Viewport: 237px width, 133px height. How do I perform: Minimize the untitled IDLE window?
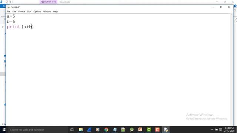(x=213, y=7)
